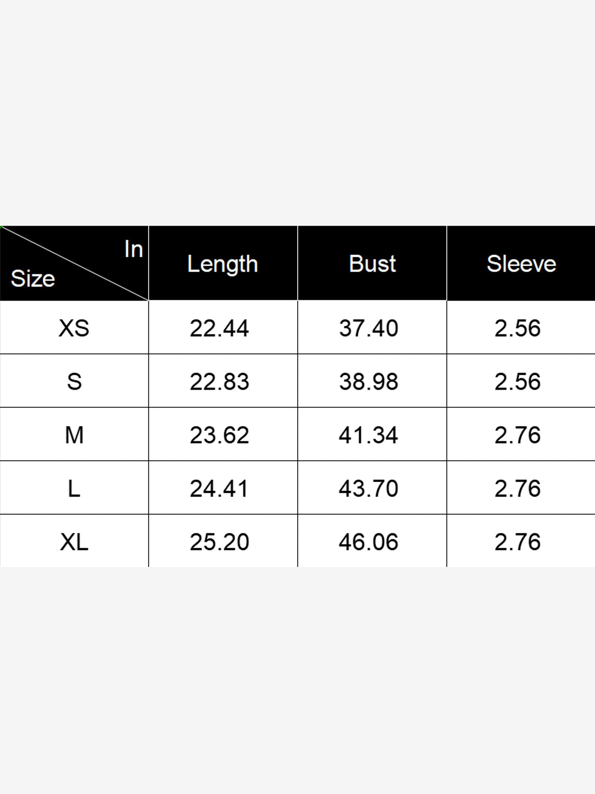Select the XS size row label

coord(74,328)
